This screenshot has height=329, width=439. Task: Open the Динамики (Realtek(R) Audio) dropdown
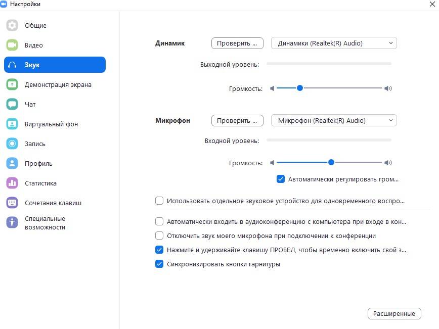[334, 43]
